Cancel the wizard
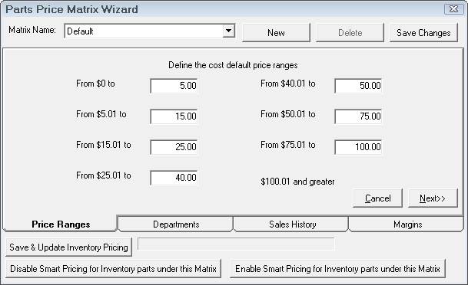 [377, 198]
